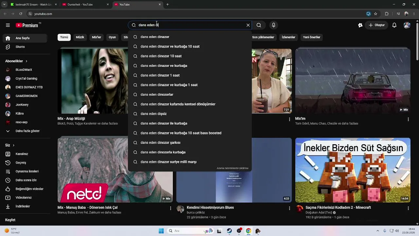Choose suggestion "dans eden dinazor suriye milli marşı"
Screen dimensions: 419x236
coord(190,162)
